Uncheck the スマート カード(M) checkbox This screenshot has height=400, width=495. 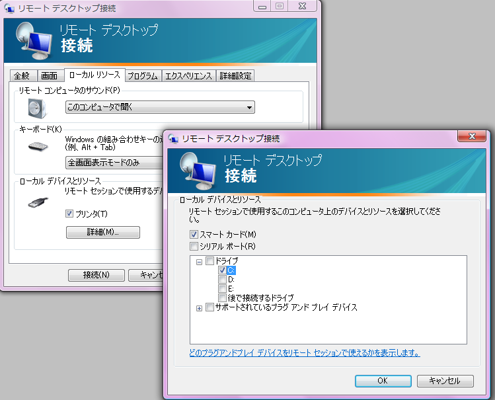click(194, 235)
